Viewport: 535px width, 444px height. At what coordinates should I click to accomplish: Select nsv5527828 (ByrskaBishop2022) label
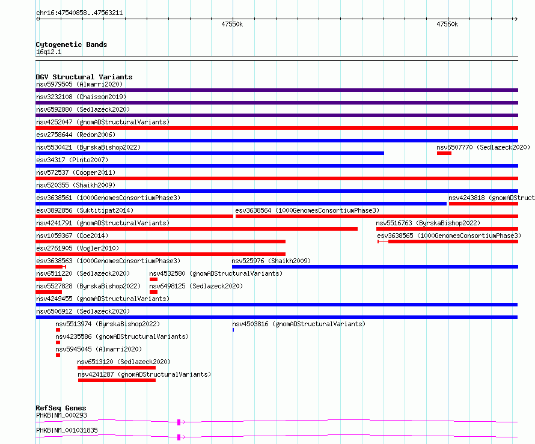pyautogui.click(x=88, y=286)
